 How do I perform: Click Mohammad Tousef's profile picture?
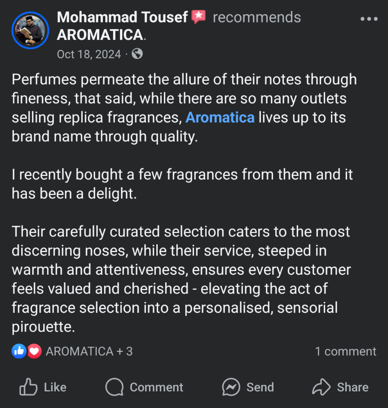pyautogui.click(x=30, y=30)
